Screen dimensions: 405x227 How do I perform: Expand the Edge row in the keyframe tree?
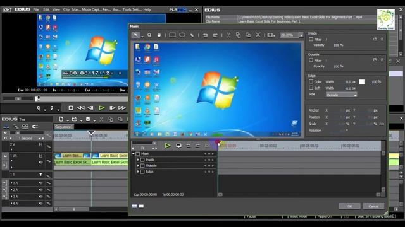[138, 172]
